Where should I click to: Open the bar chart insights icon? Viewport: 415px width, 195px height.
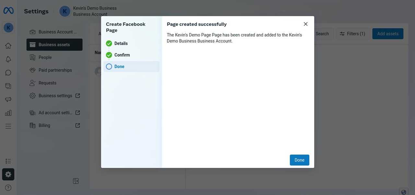click(x=8, y=113)
